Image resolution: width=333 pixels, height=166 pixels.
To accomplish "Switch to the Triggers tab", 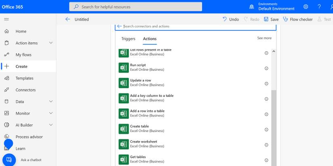I will 128,39.
